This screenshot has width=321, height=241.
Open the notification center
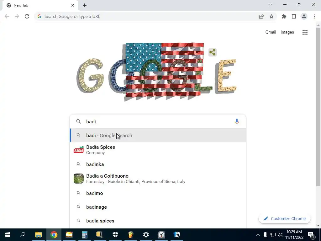click(x=311, y=235)
